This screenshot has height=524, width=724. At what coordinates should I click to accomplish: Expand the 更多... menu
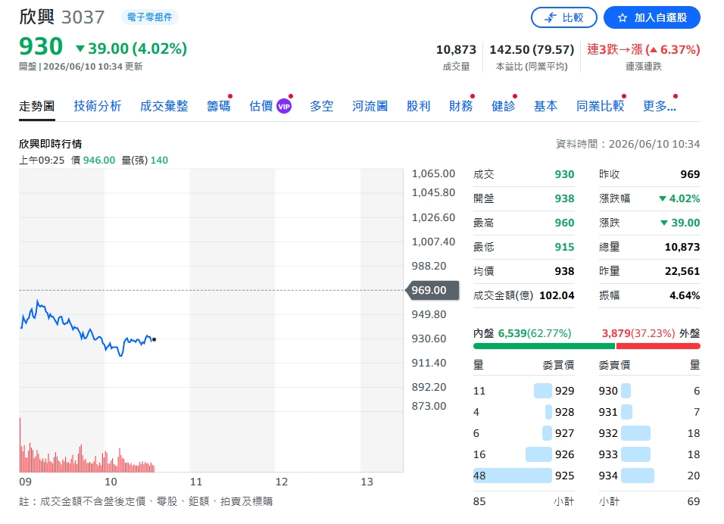pyautogui.click(x=660, y=106)
